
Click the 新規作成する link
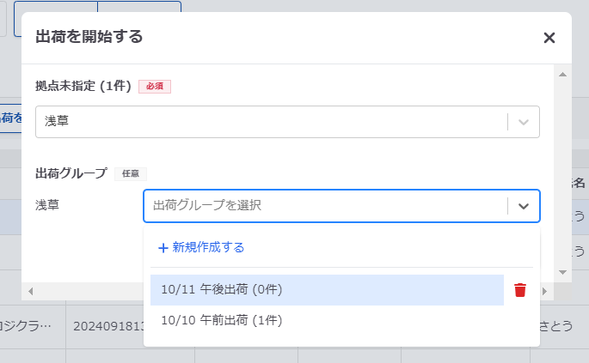[x=208, y=247]
